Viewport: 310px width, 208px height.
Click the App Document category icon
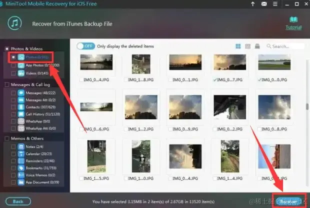click(x=21, y=182)
